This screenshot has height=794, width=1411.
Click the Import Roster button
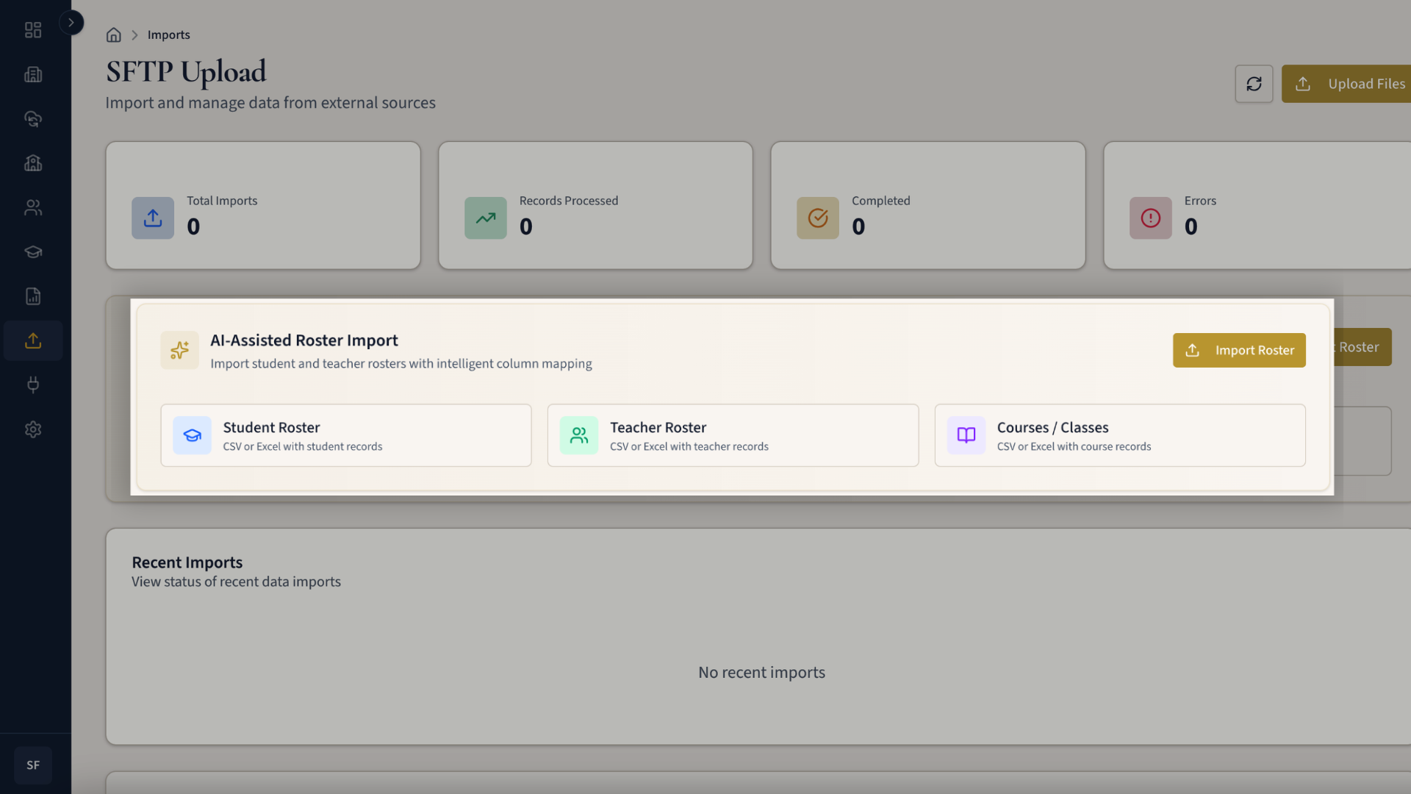coord(1239,350)
